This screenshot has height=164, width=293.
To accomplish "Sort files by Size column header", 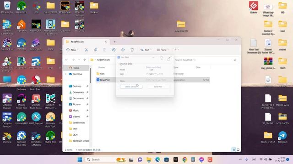I will pos(198,67).
